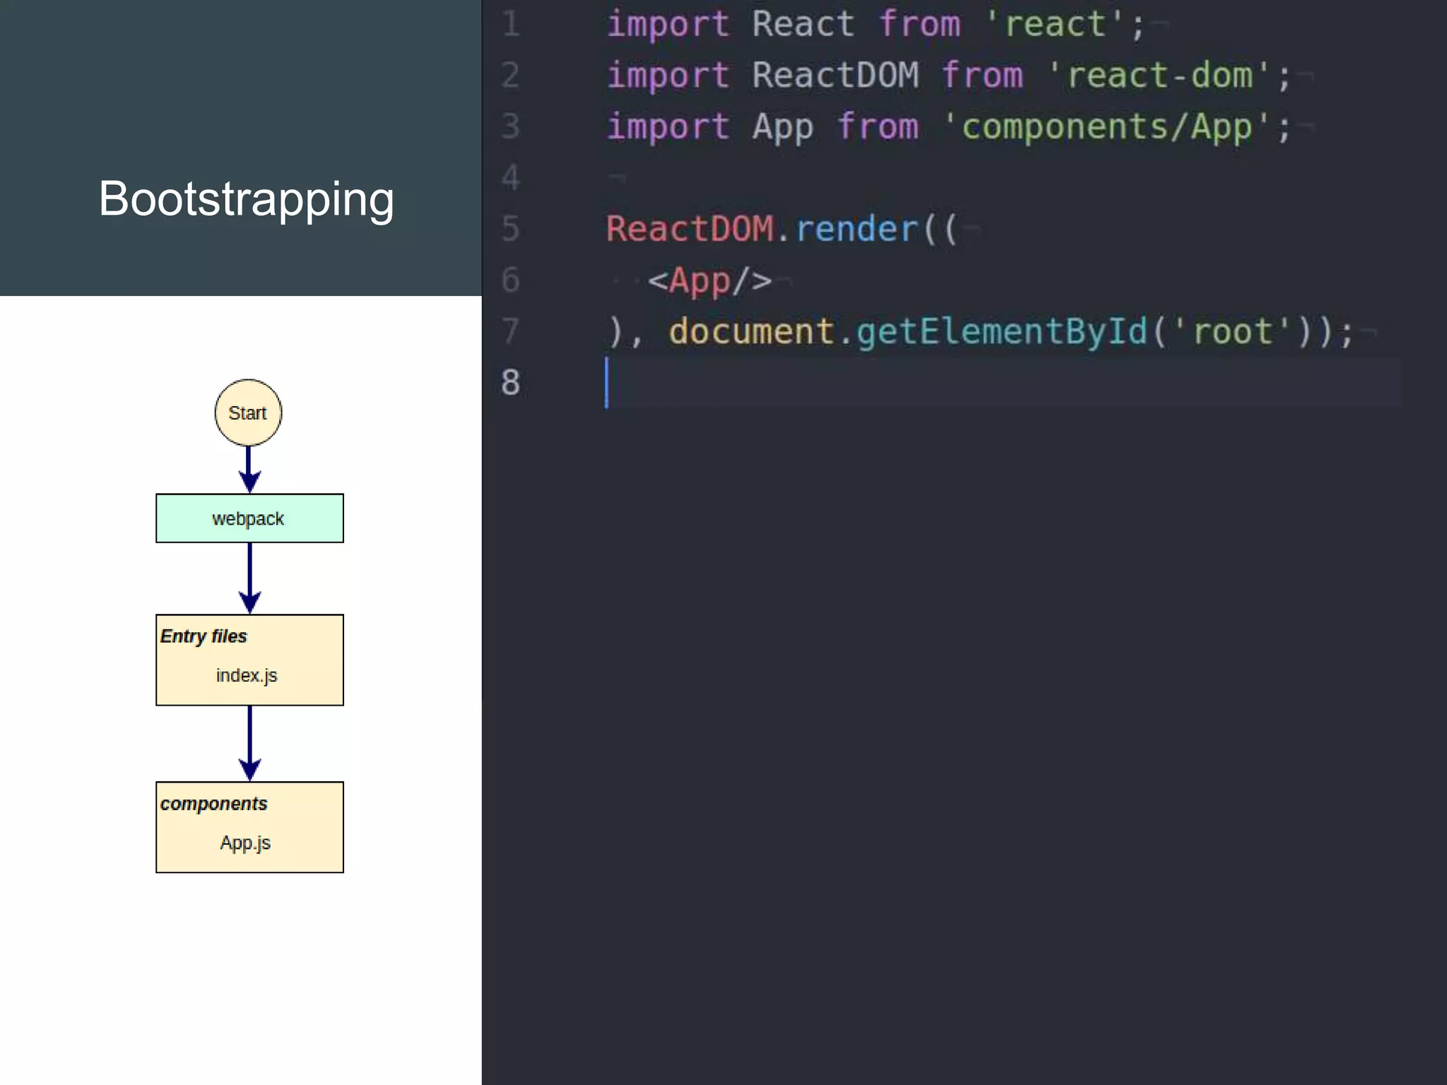Click the Entry files box label

(x=203, y=636)
